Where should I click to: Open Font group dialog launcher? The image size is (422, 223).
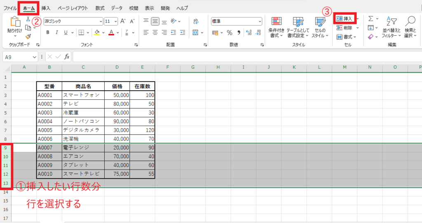pyautogui.click(x=136, y=45)
